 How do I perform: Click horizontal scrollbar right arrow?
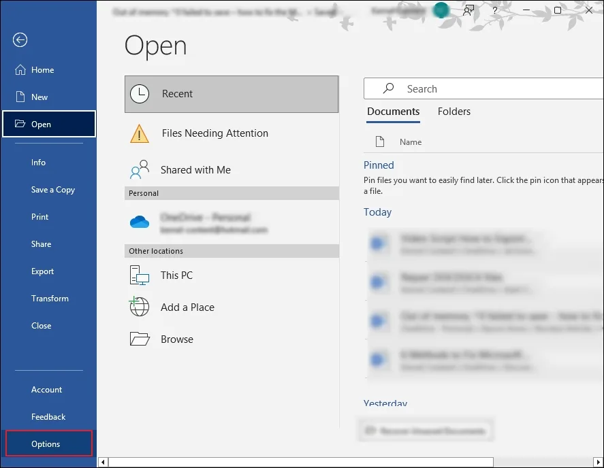599,462
